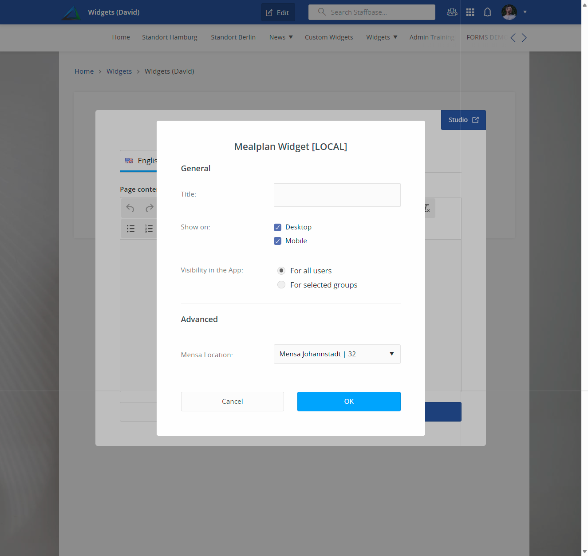The width and height of the screenshot is (588, 556).
Task: Confirm the widget settings with OK
Action: [x=349, y=401]
